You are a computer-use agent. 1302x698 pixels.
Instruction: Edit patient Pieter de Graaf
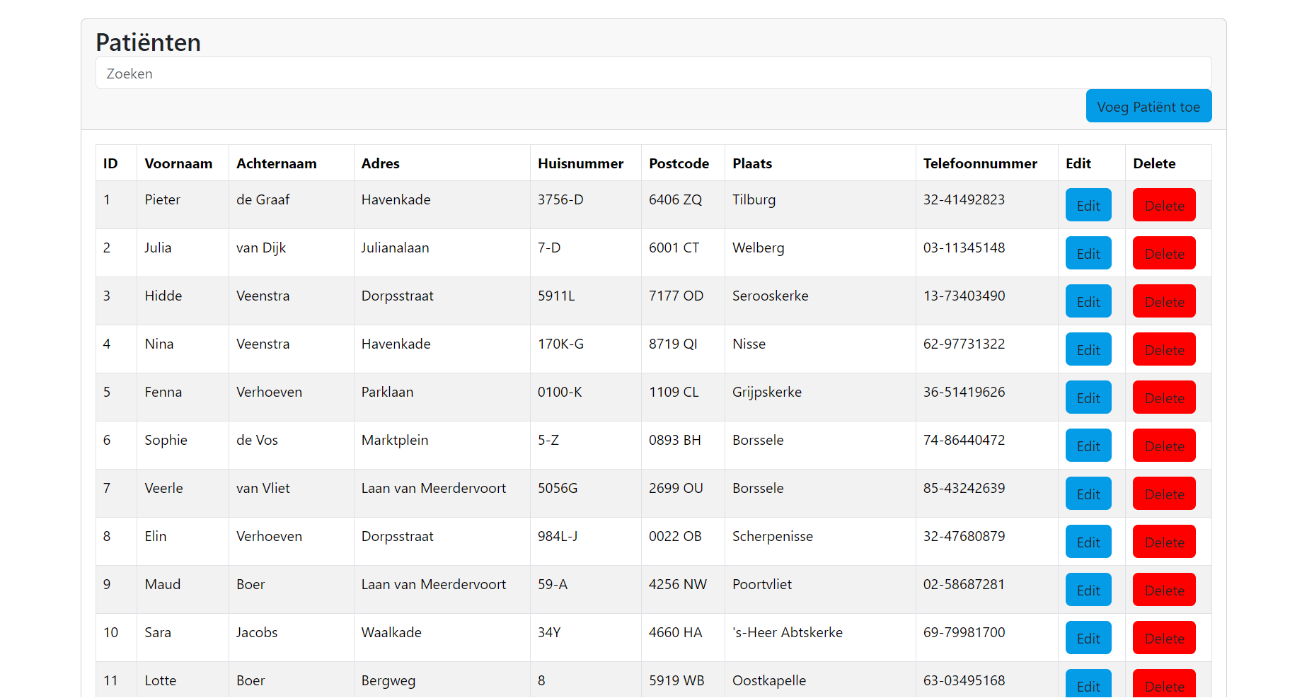point(1088,205)
